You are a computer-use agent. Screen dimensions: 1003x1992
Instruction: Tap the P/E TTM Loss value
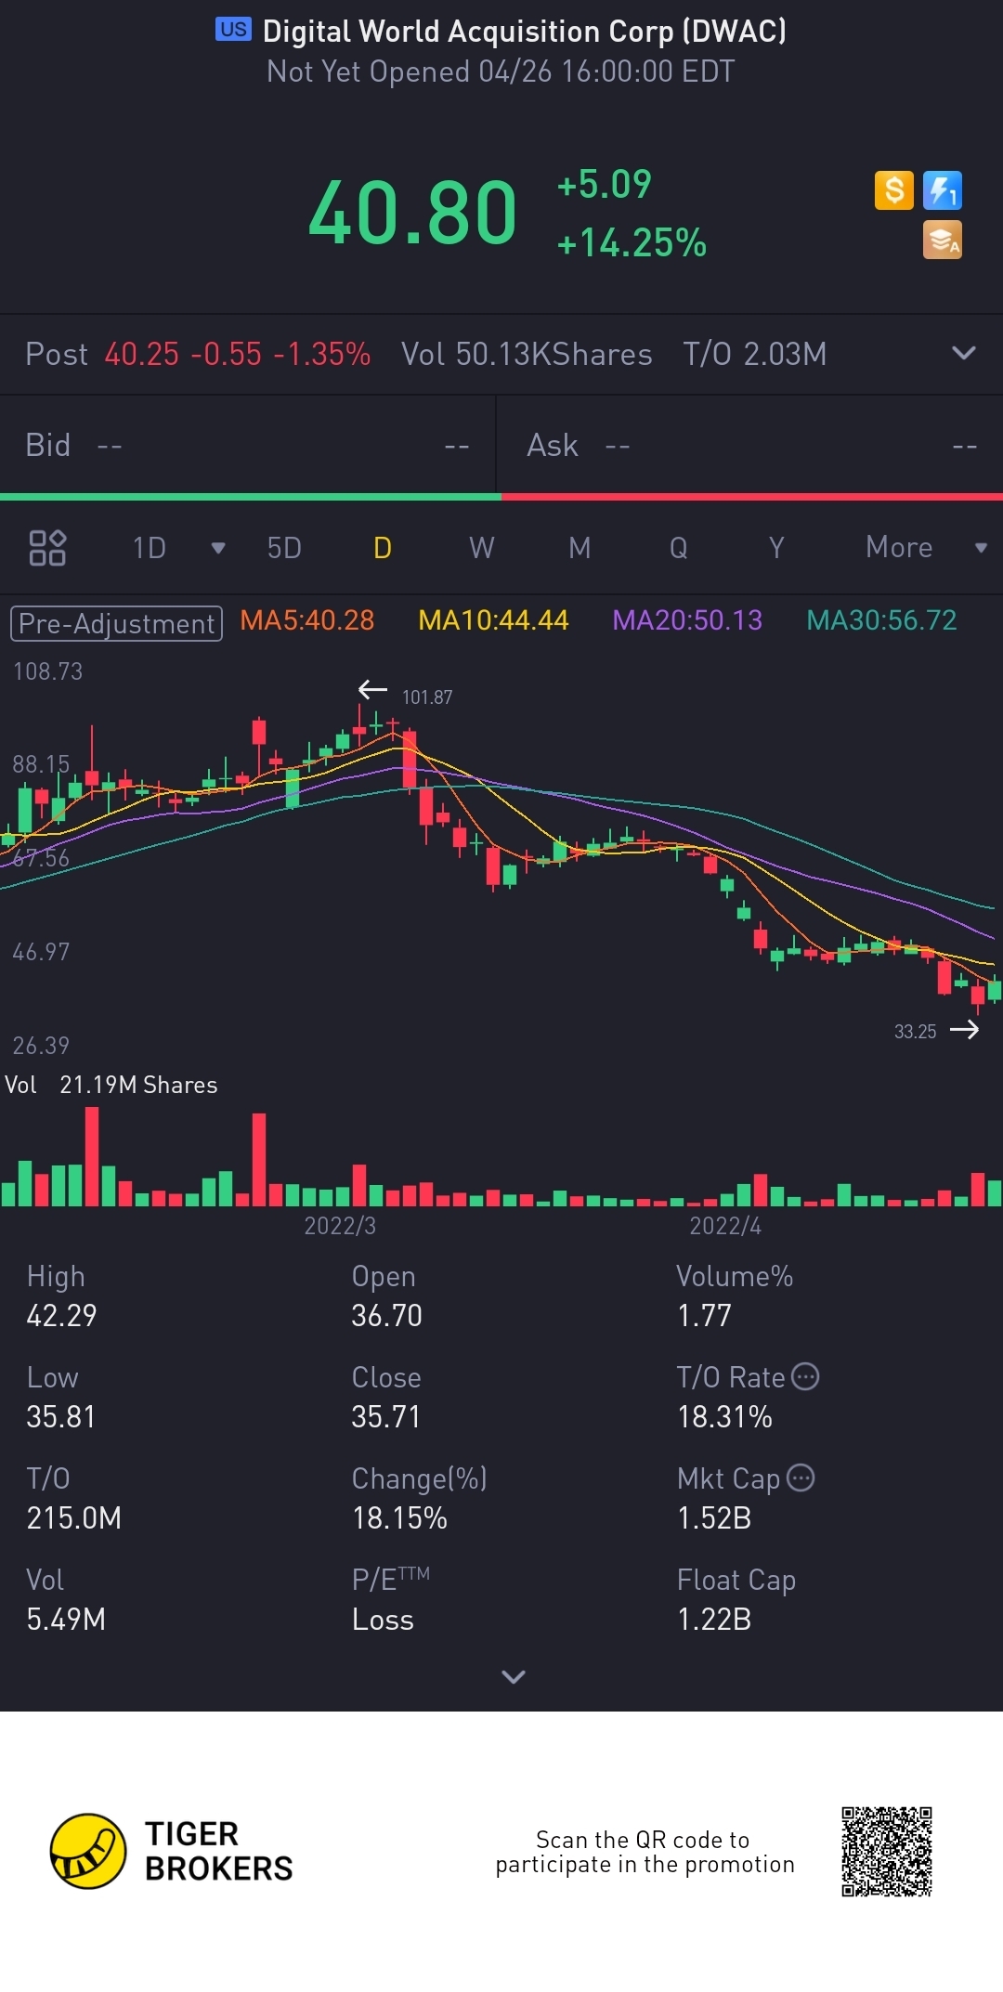383,1620
